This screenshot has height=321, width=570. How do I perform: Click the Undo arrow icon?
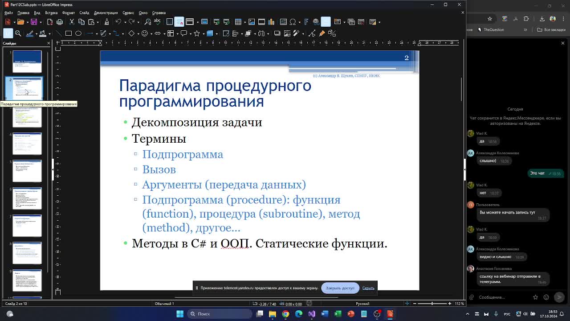click(x=118, y=22)
